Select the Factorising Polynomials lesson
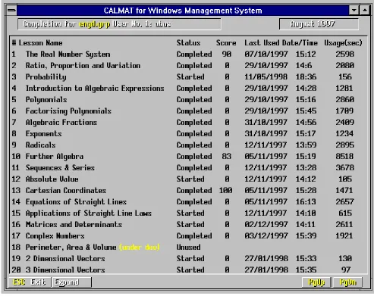The width and height of the screenshot is (374, 296). [x=68, y=111]
